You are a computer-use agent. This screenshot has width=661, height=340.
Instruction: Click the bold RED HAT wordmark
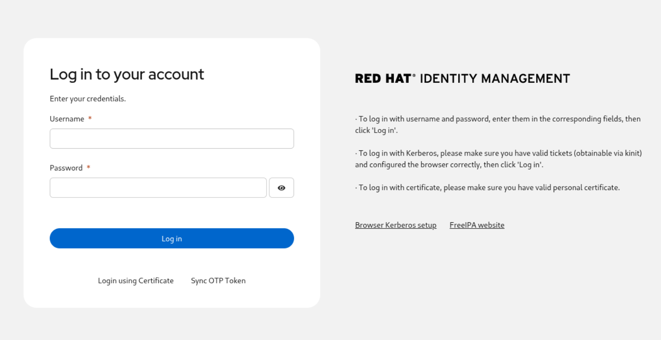[383, 79]
